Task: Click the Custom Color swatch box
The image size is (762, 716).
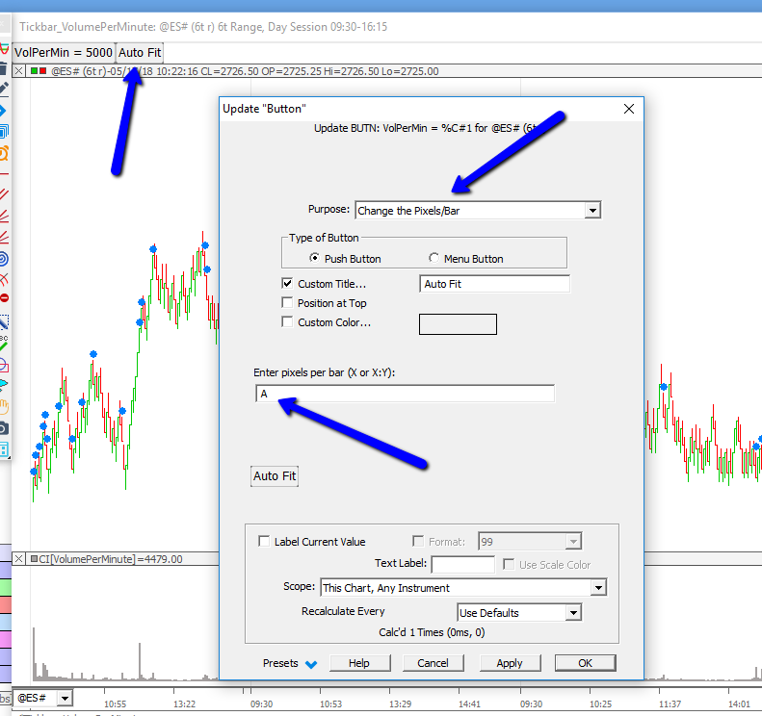Action: (458, 324)
